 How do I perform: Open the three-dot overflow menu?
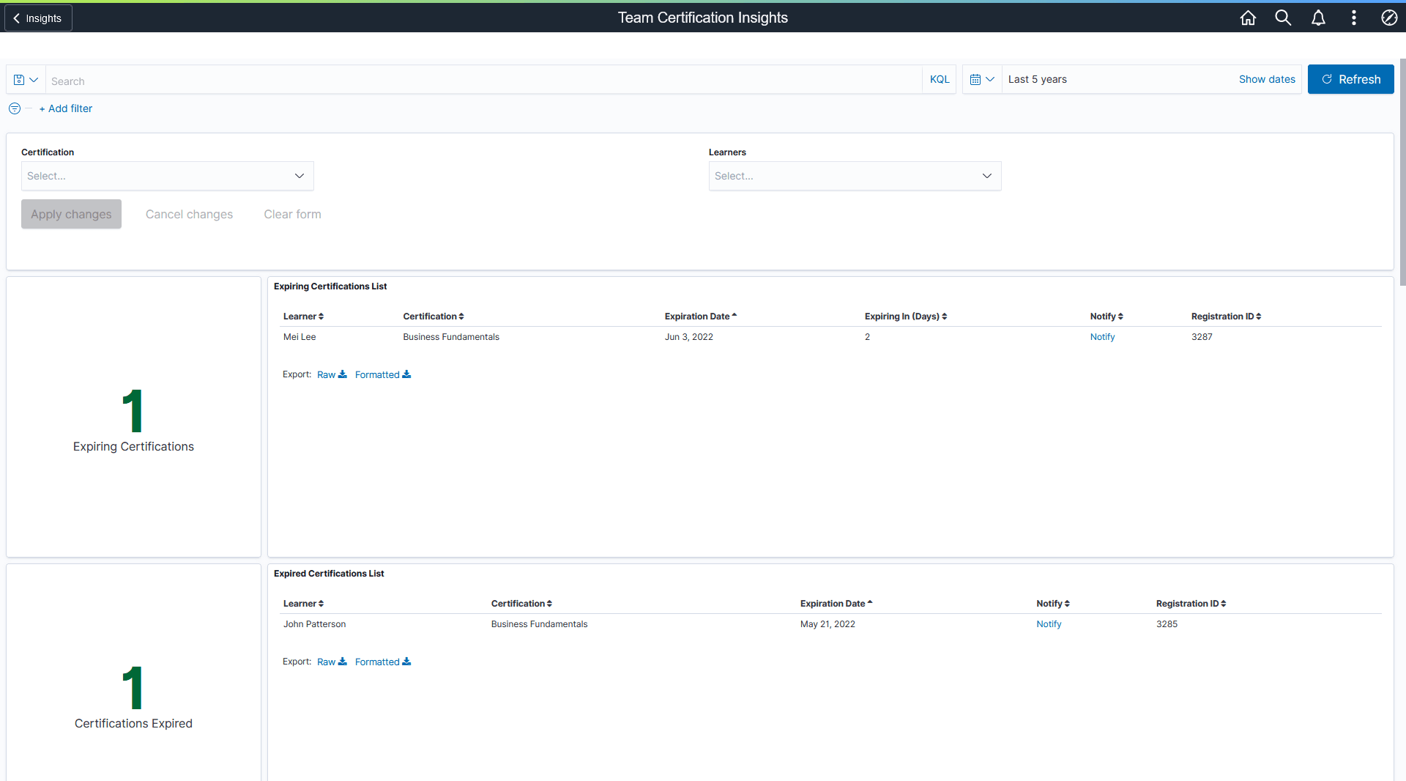point(1353,18)
